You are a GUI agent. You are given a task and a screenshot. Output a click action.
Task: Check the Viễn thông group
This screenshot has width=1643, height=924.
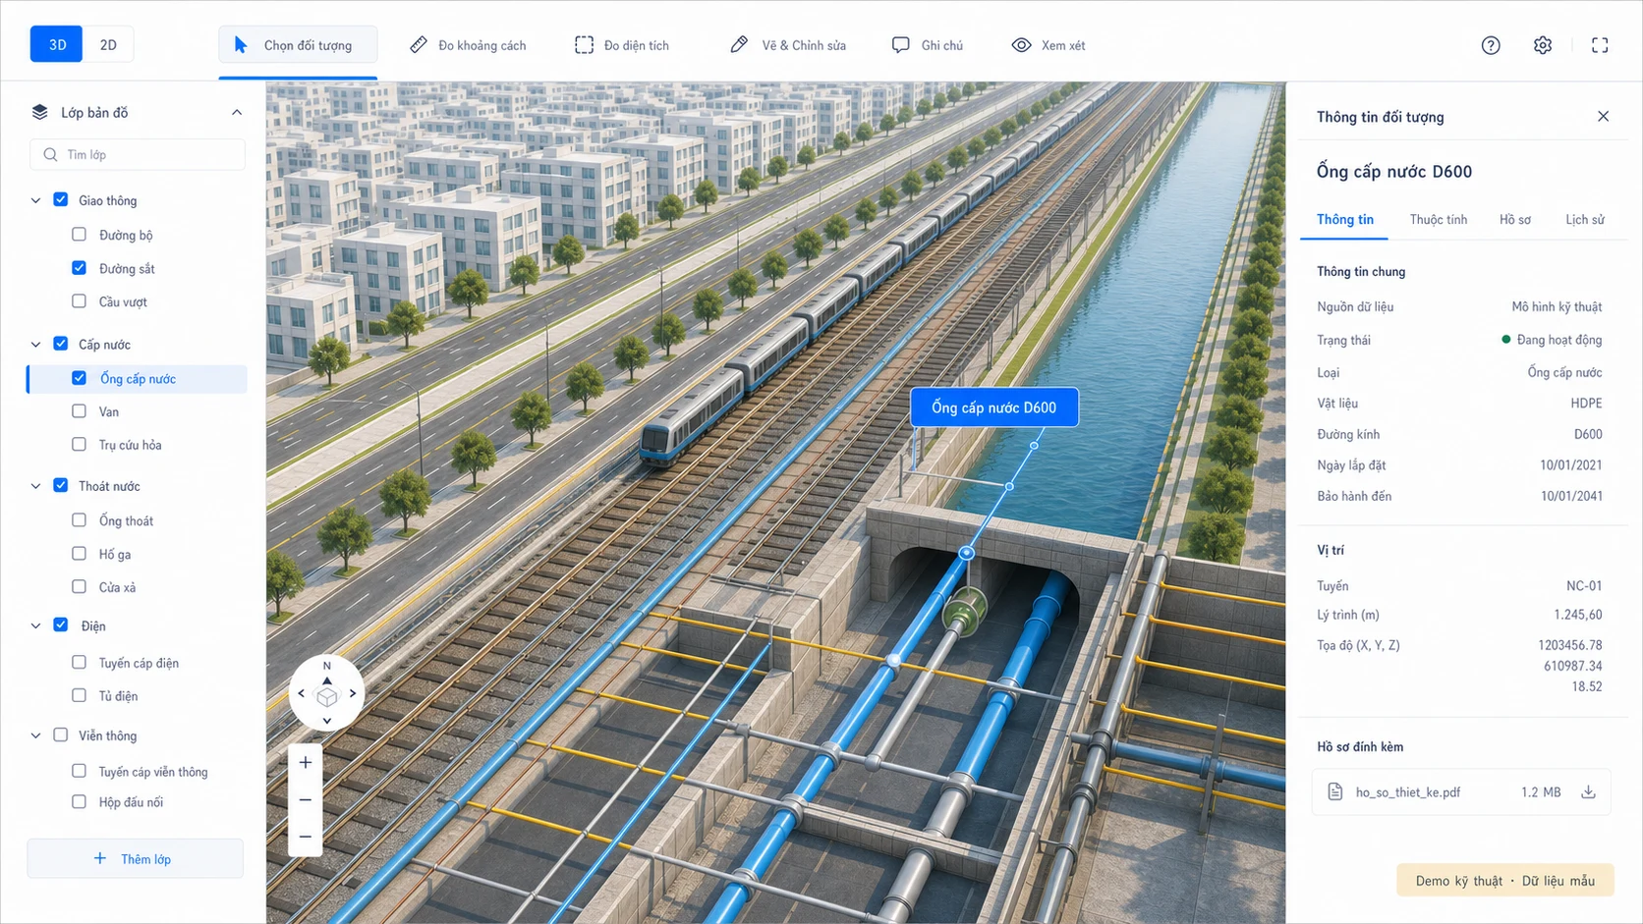click(61, 734)
